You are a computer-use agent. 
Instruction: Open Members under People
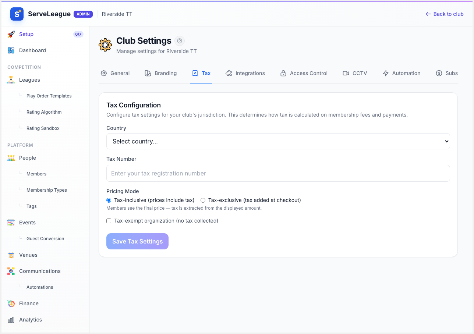[36, 174]
